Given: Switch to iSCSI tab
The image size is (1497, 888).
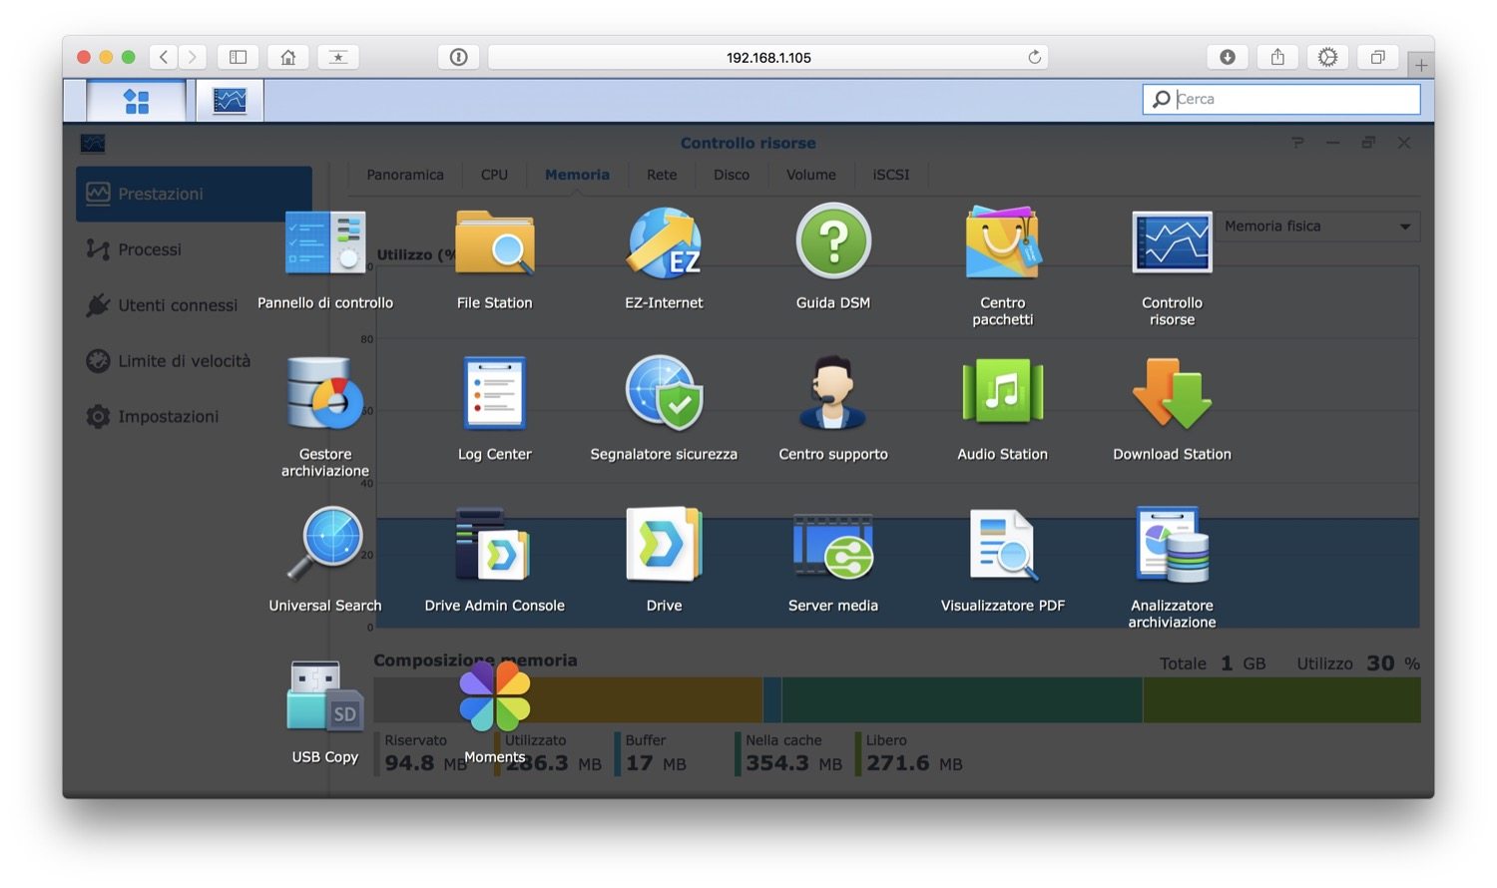Looking at the screenshot, I should point(891,175).
